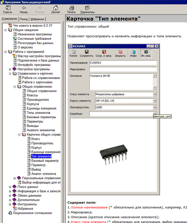
Task: Open the Производители topic
Action: tap(38, 100)
